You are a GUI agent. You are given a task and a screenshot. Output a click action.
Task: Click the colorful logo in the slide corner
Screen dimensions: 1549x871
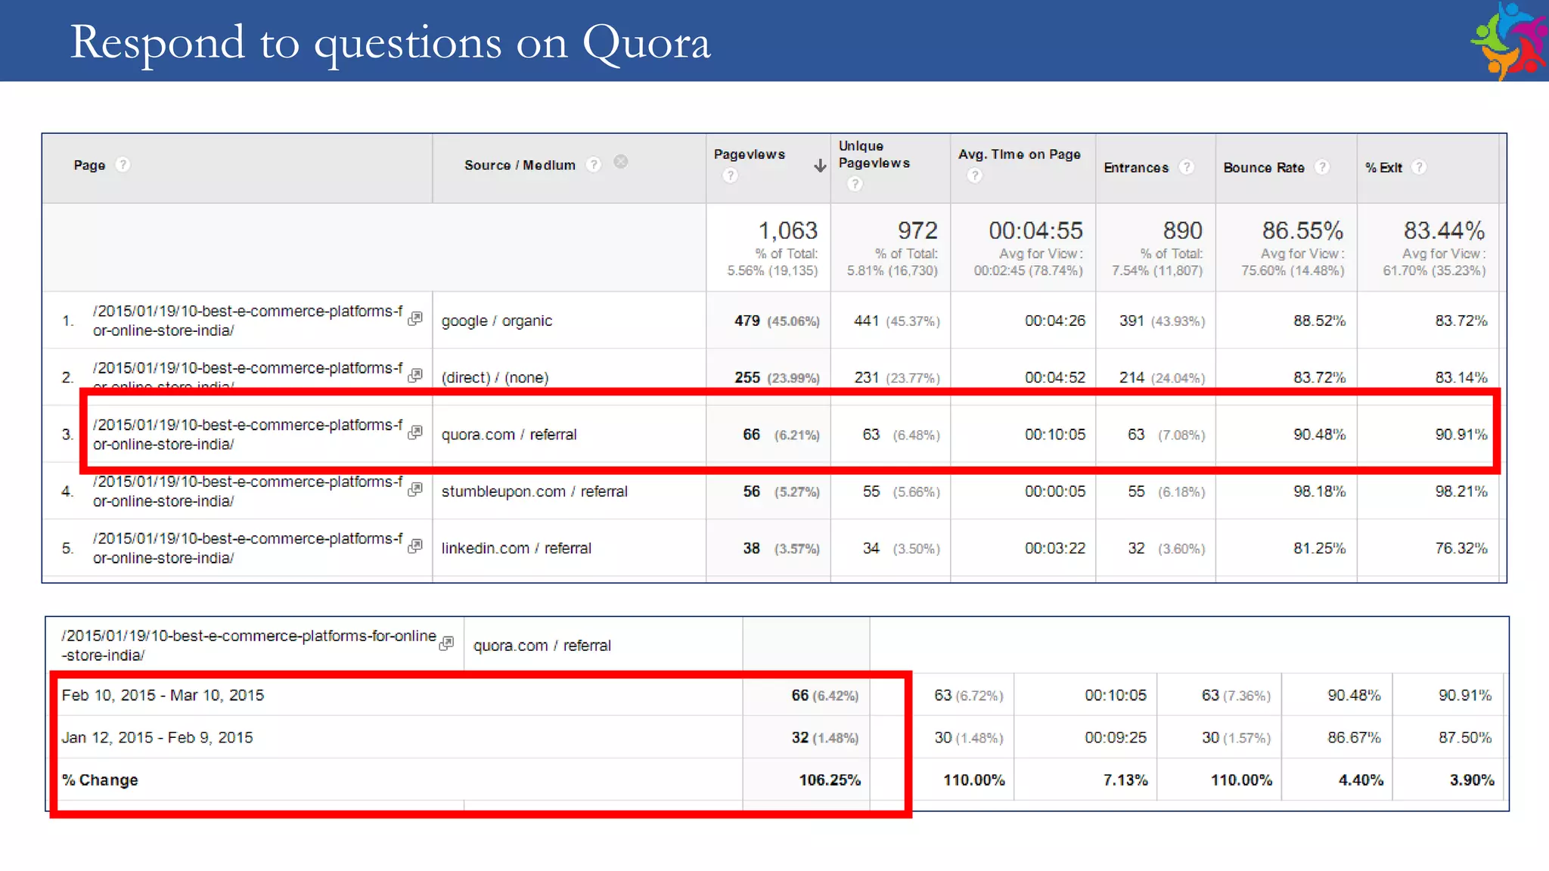click(x=1508, y=40)
